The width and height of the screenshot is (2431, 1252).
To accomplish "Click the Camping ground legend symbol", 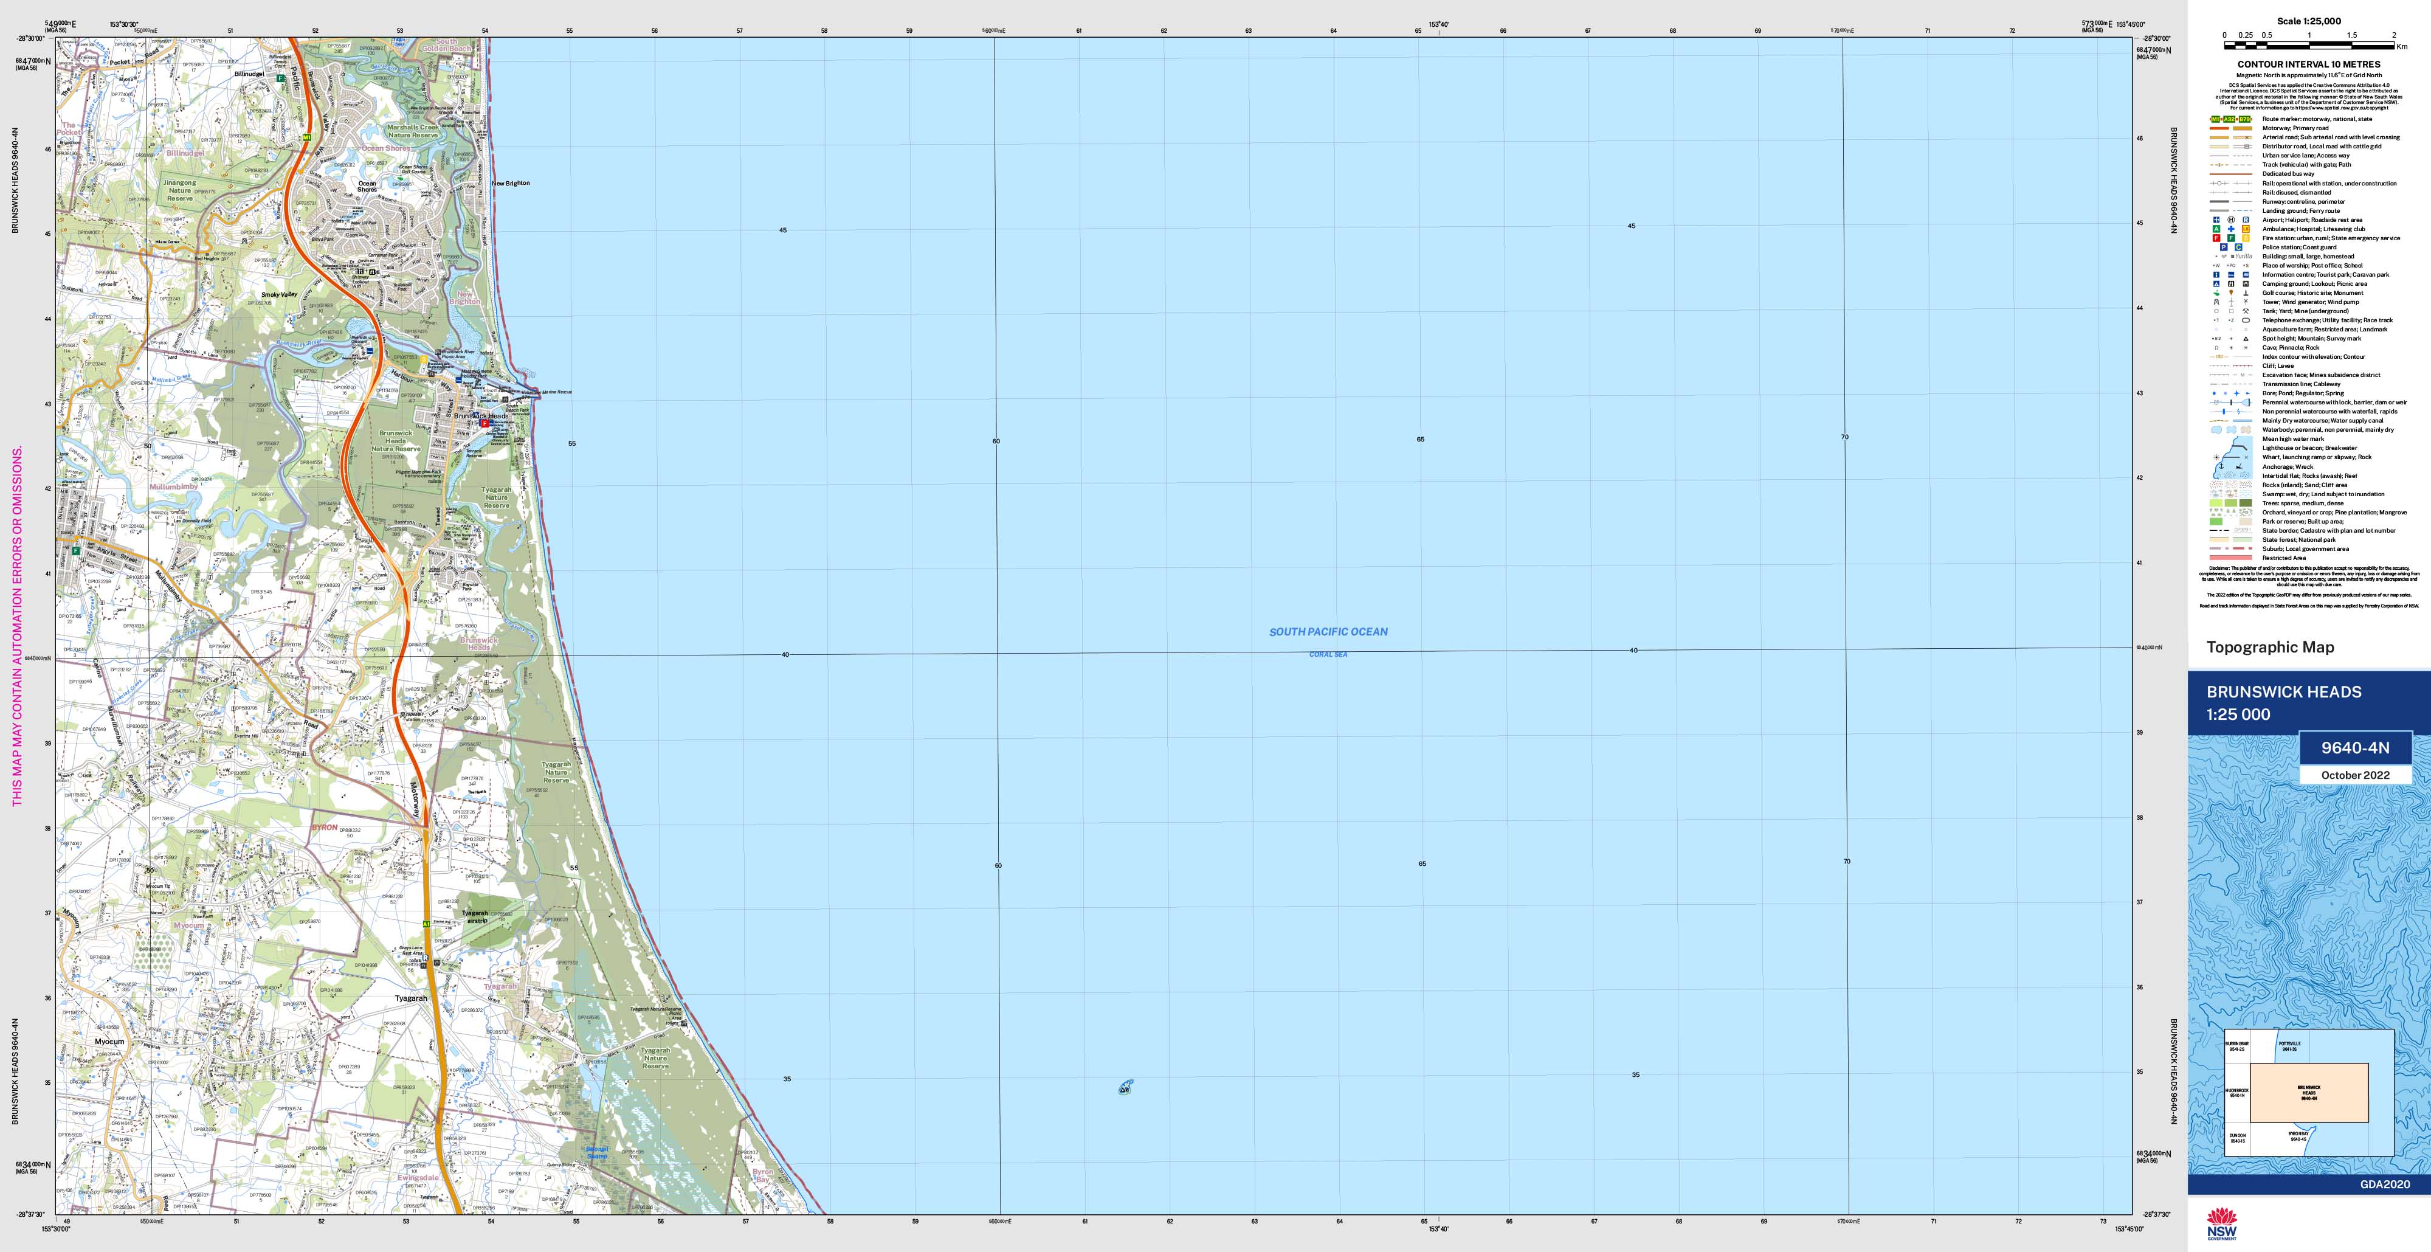I will 2217,284.
